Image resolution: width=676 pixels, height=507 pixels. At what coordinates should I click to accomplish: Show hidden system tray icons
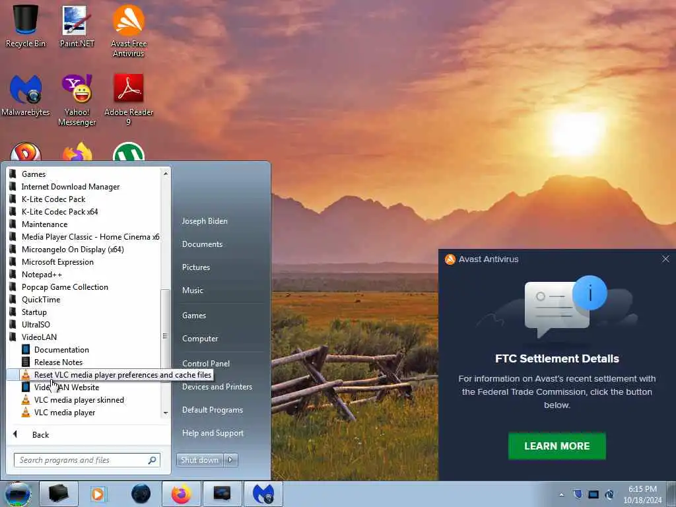coord(561,494)
